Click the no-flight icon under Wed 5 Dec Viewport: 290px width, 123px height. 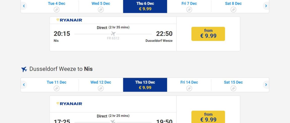[x=101, y=10]
